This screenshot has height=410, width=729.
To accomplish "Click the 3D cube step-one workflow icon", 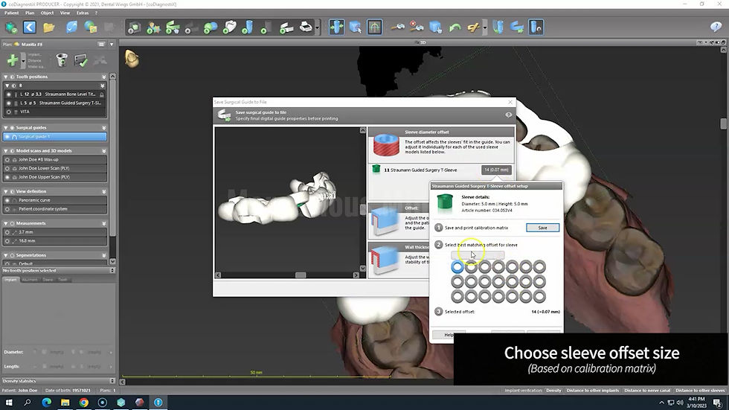I will 135,27.
